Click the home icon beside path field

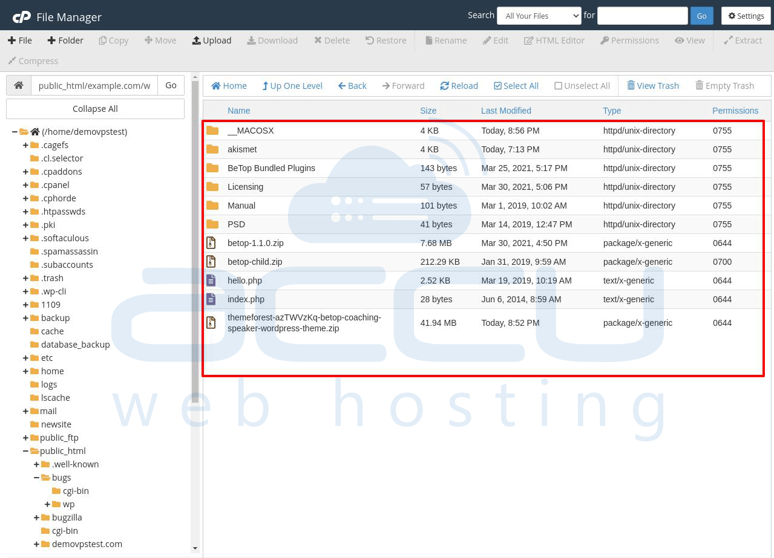pos(19,85)
